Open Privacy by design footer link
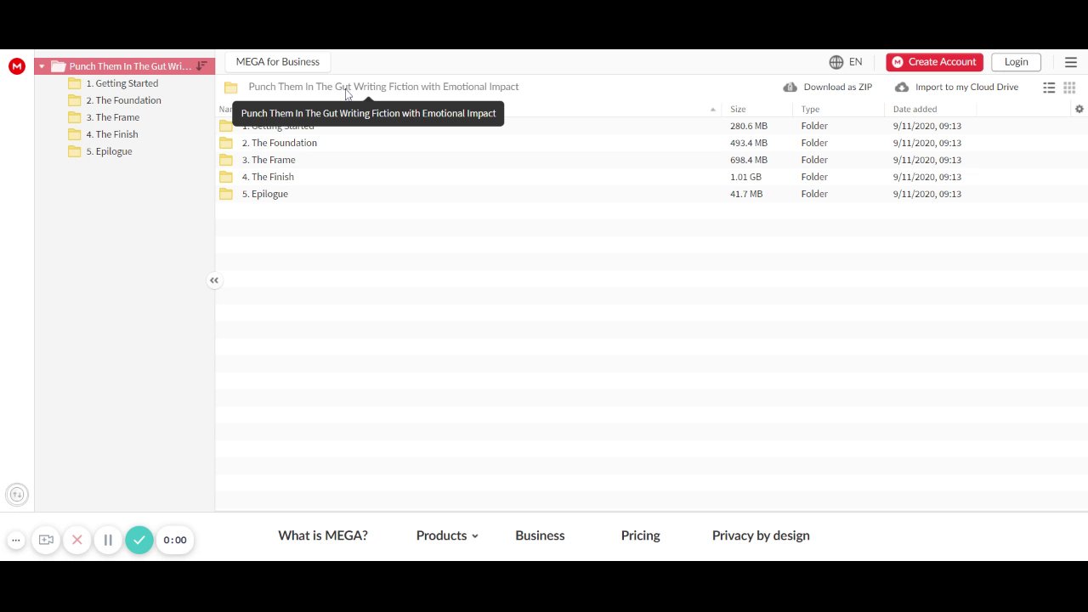This screenshot has height=612, width=1088. (x=761, y=535)
